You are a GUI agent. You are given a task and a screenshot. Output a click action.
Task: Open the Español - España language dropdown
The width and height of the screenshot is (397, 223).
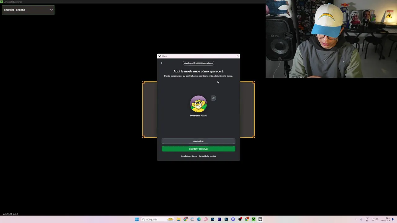28,10
